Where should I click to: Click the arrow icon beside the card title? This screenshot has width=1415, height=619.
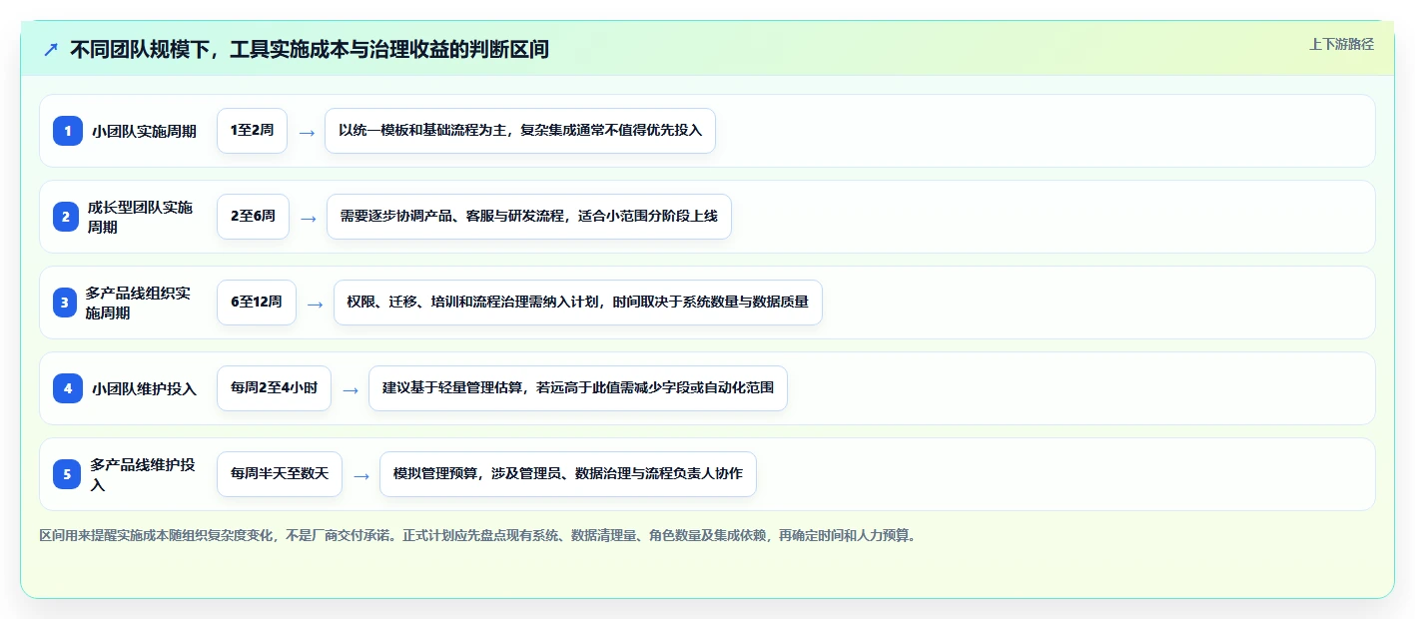pyautogui.click(x=51, y=49)
